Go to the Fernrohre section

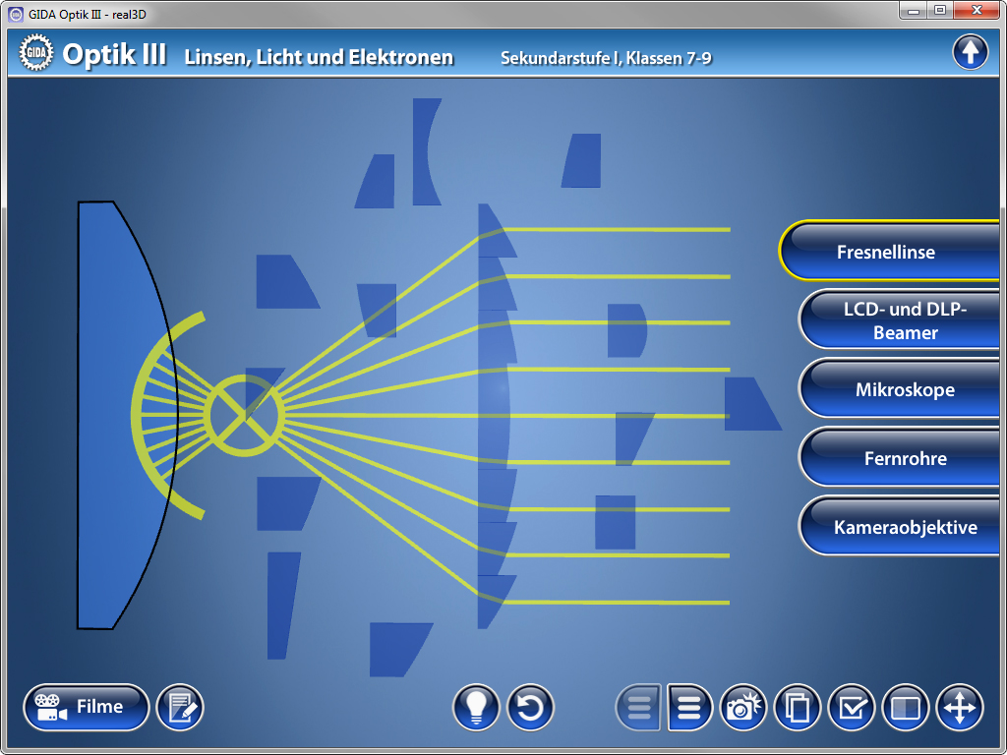pos(905,458)
